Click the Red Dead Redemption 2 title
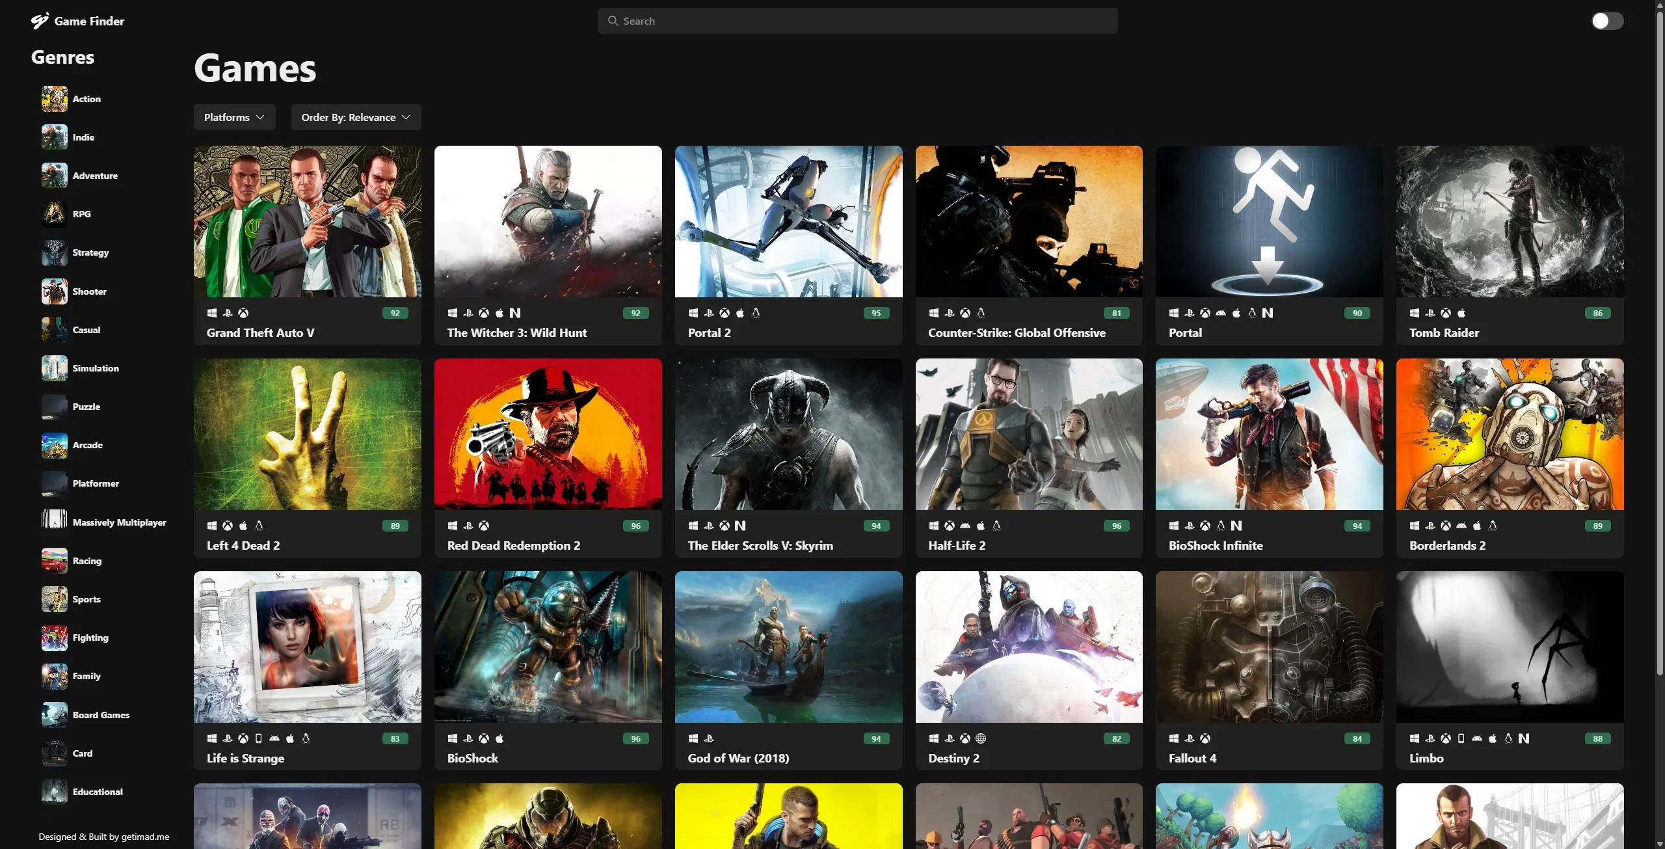1665x849 pixels. click(x=514, y=545)
